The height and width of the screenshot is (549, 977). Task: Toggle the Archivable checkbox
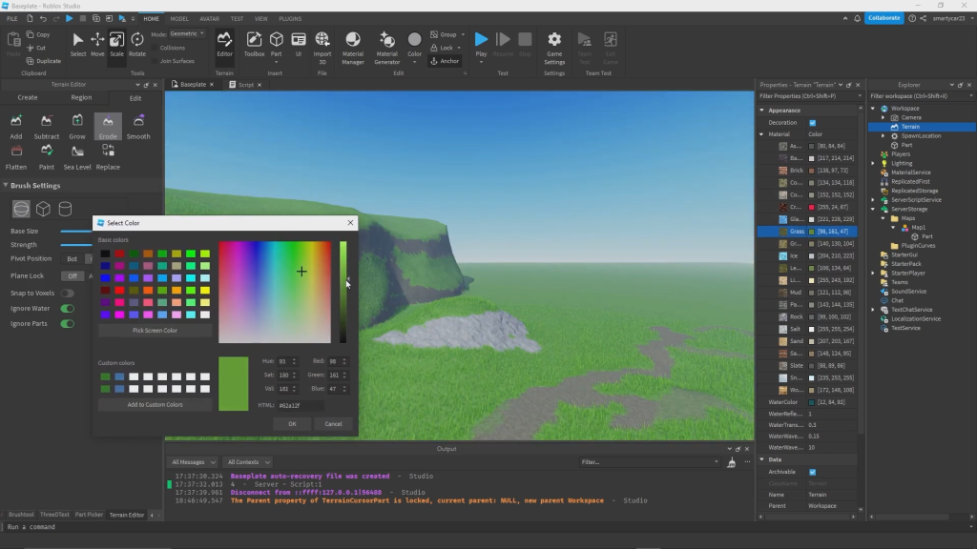coord(813,472)
